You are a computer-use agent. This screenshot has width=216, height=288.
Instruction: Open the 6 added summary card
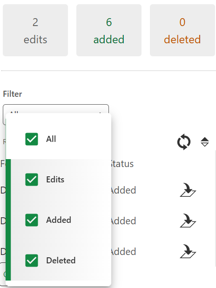109,30
